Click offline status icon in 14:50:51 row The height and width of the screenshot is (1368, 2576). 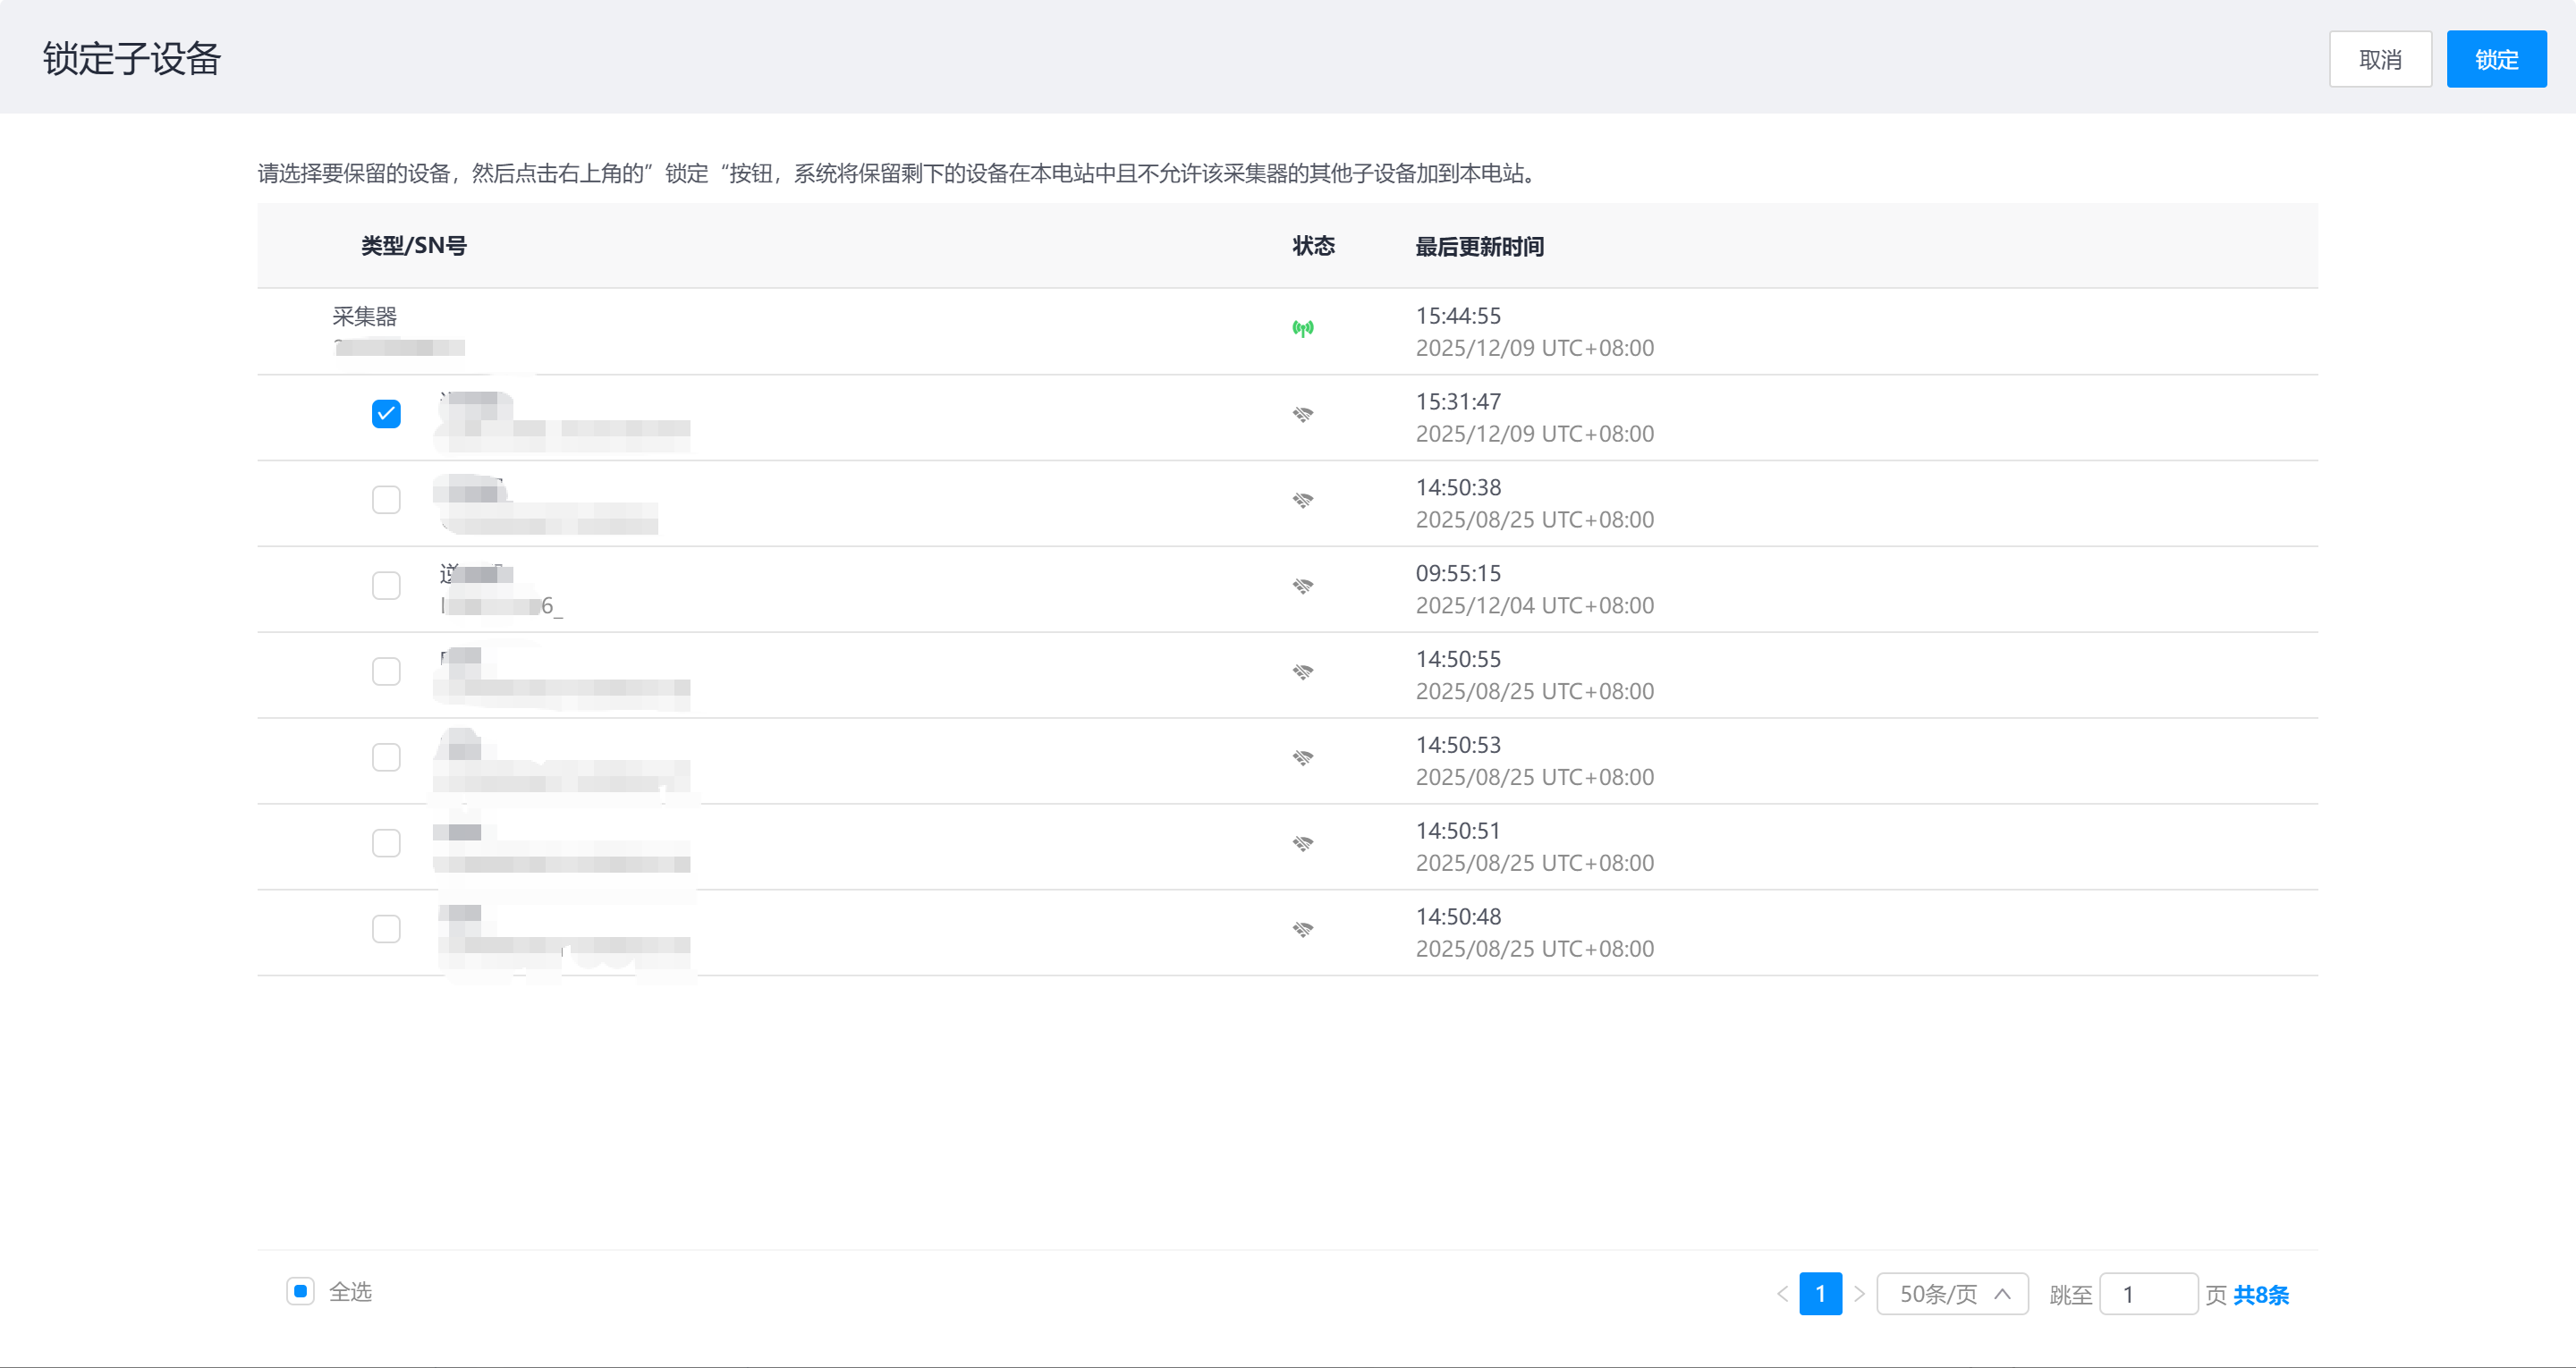(1302, 844)
